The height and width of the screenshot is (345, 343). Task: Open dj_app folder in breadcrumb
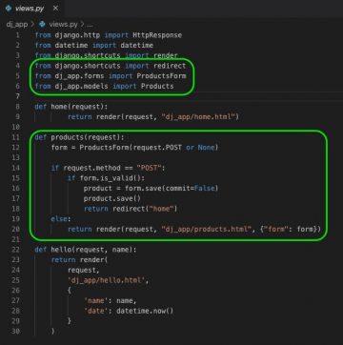[x=16, y=25]
